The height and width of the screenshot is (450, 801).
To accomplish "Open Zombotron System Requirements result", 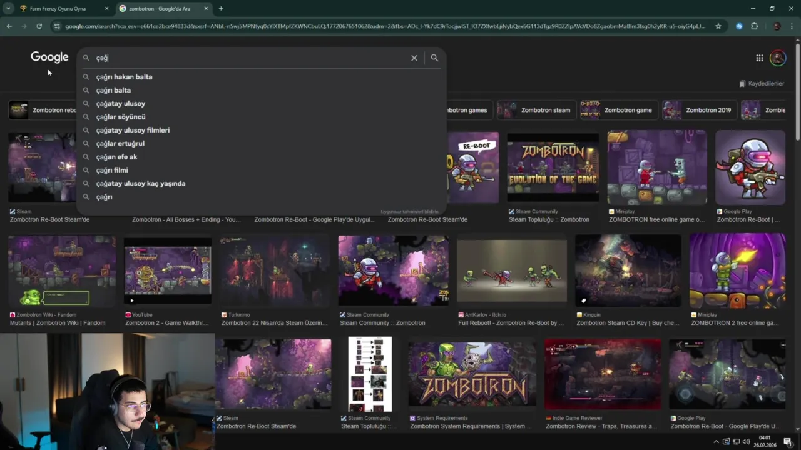I will click(x=467, y=426).
